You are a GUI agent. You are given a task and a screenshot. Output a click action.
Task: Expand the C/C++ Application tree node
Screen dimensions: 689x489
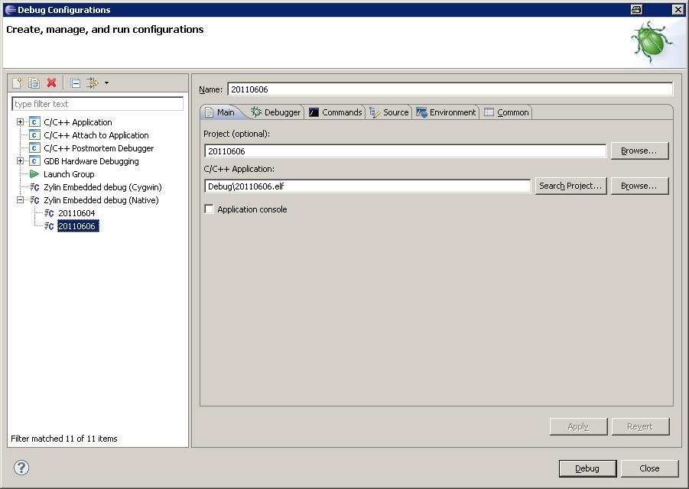coord(21,122)
